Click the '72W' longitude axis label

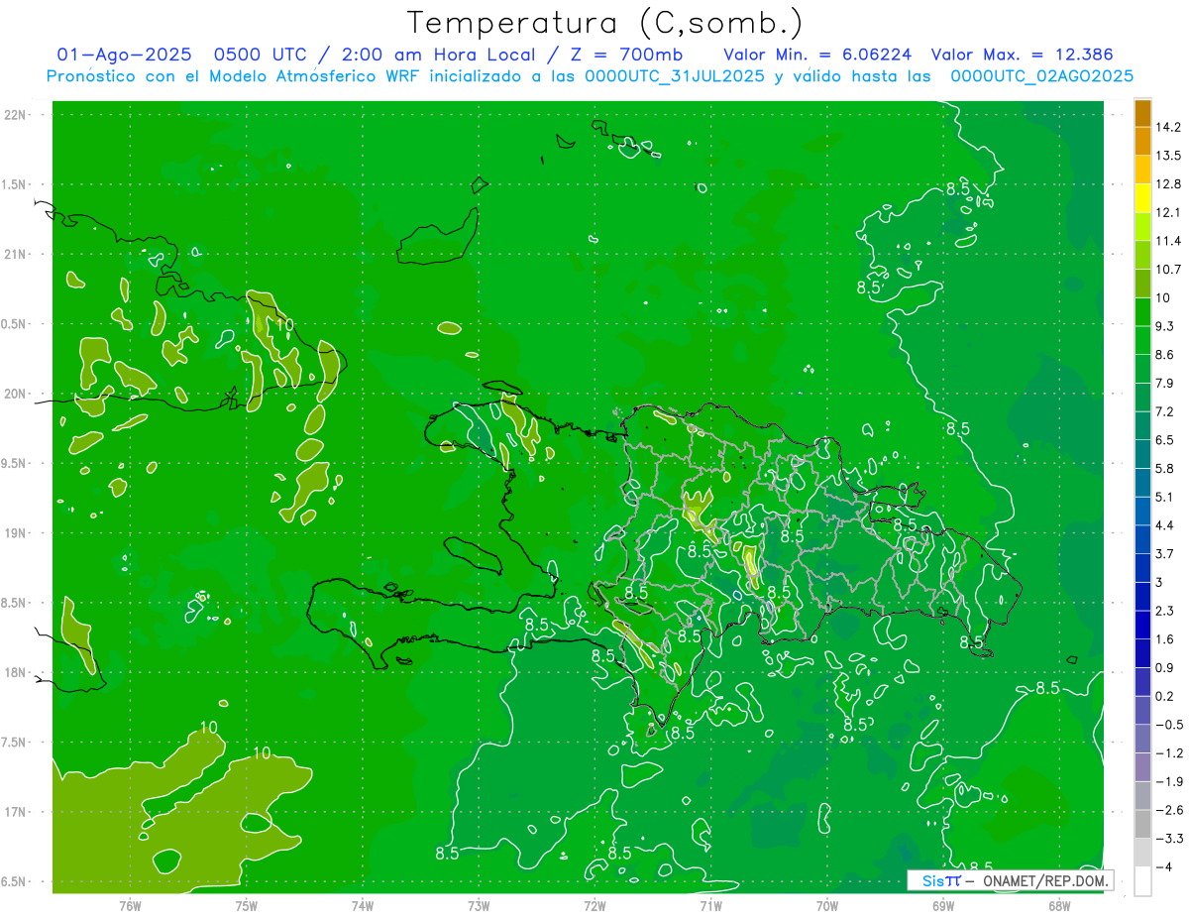[594, 906]
